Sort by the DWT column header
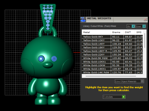 [x=129, y=32]
